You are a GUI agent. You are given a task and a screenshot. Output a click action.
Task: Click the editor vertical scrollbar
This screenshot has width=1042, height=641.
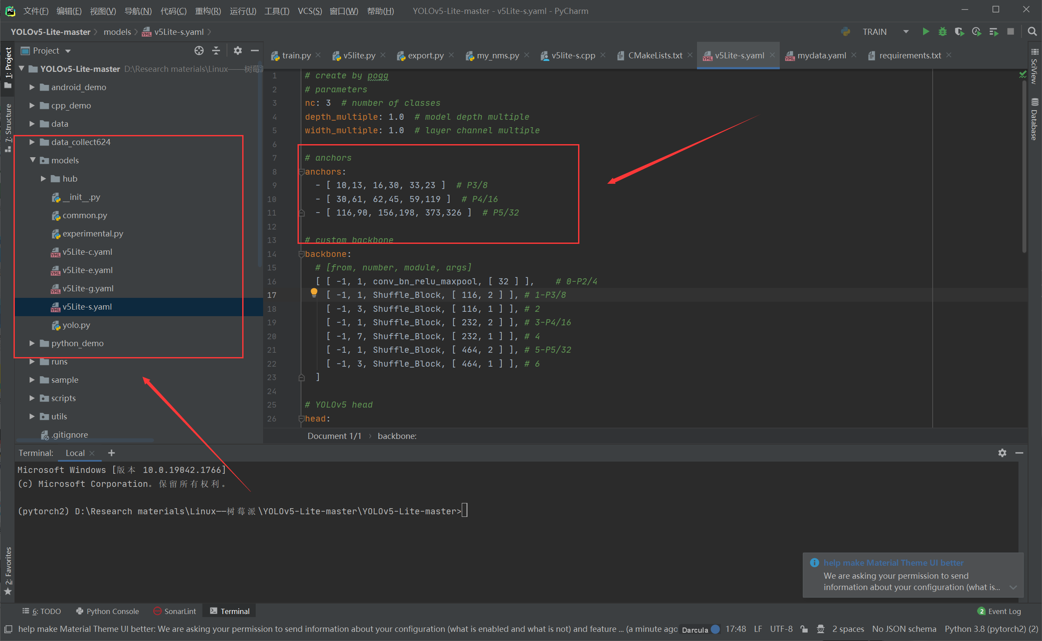1024,165
